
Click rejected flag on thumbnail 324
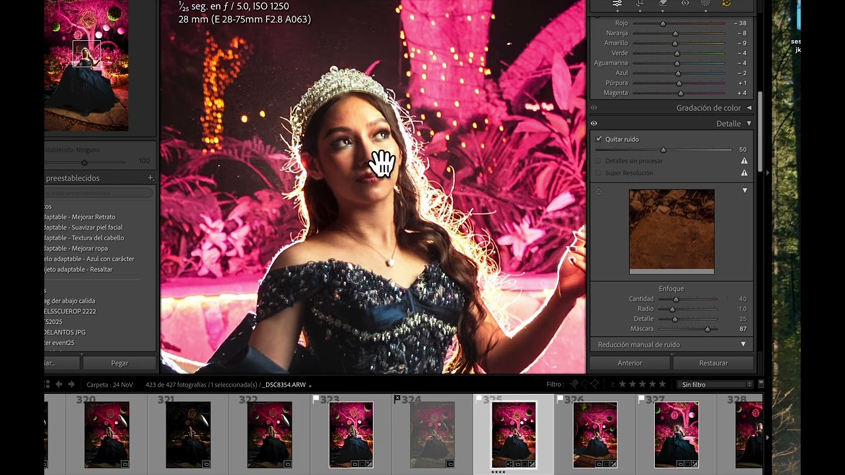[397, 398]
